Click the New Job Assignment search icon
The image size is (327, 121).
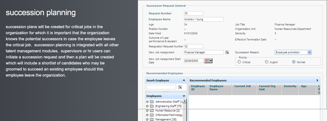tap(227, 52)
